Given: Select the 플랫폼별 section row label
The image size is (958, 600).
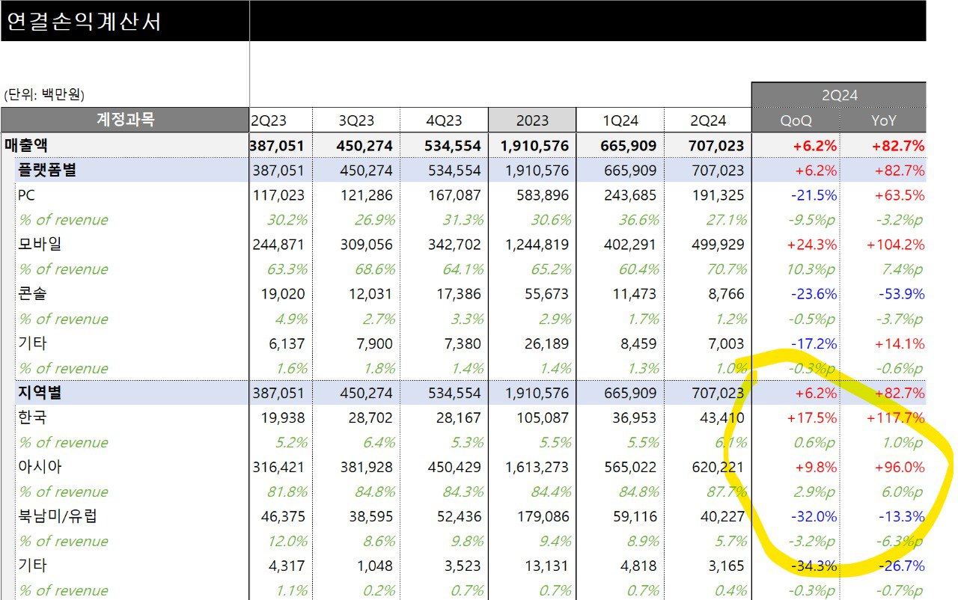Looking at the screenshot, I should [46, 170].
